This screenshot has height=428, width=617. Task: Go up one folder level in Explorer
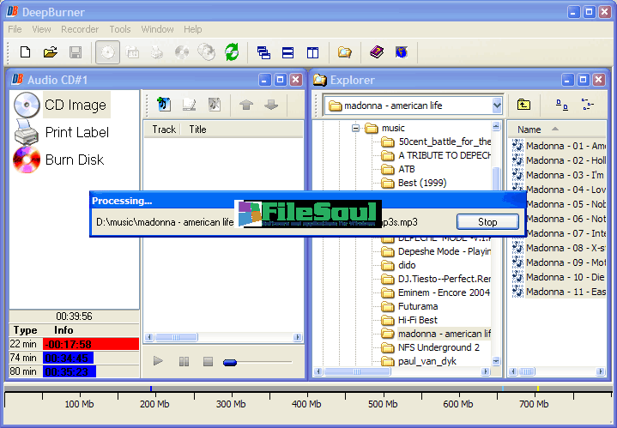(523, 105)
